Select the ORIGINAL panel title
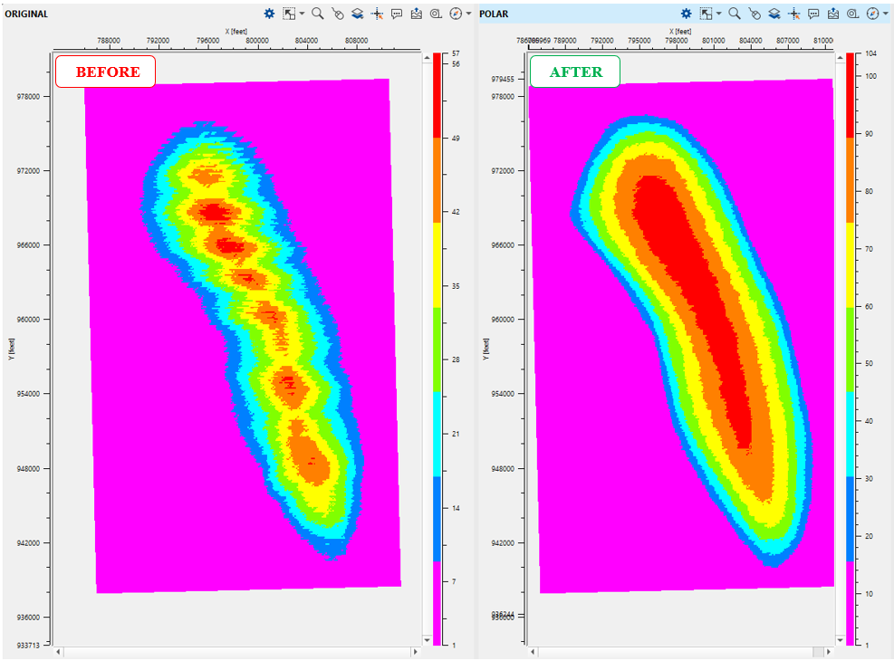This screenshot has height=661, width=894. tap(26, 14)
